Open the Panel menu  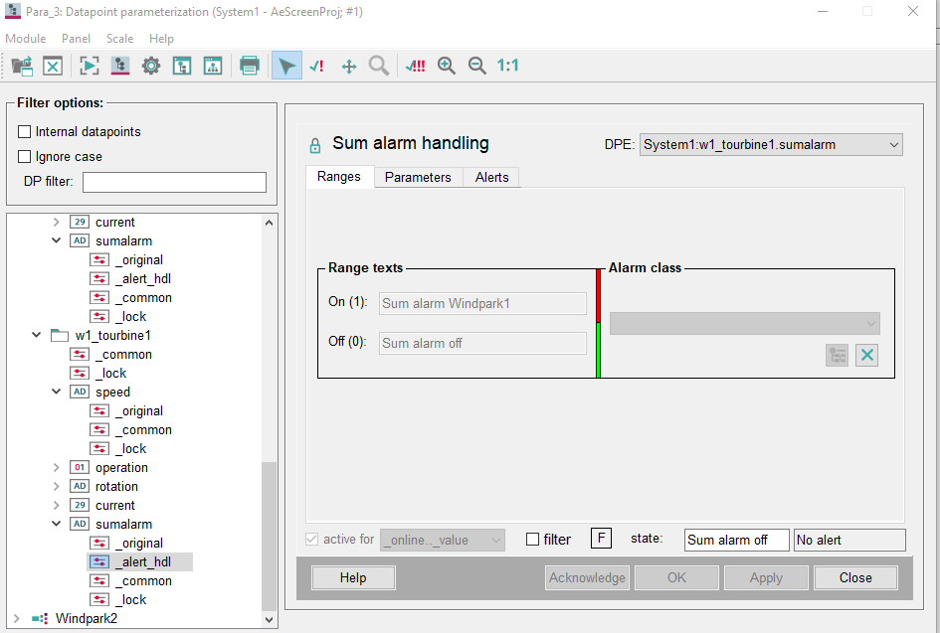click(x=76, y=39)
